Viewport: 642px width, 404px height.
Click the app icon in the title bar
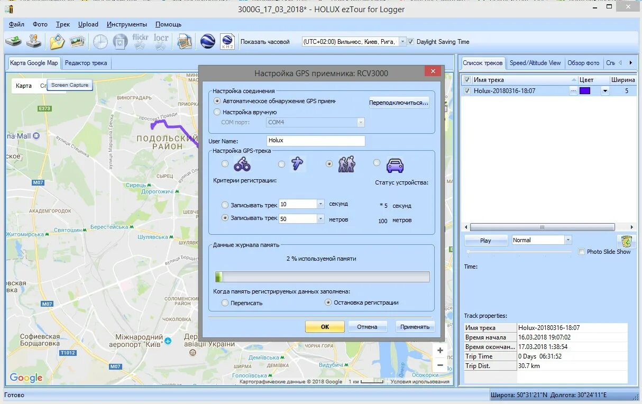point(9,8)
